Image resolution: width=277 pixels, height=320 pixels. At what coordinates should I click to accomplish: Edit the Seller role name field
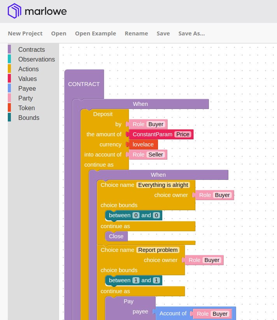pos(156,155)
